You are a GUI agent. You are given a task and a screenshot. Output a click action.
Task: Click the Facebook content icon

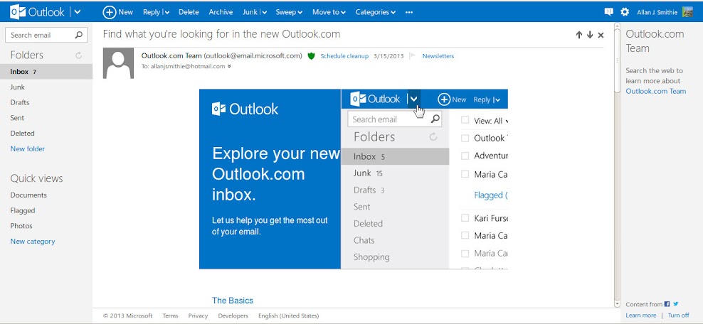click(x=667, y=304)
